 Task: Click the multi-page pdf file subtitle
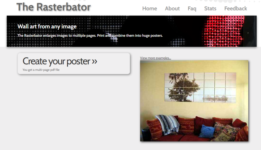(x=41, y=70)
